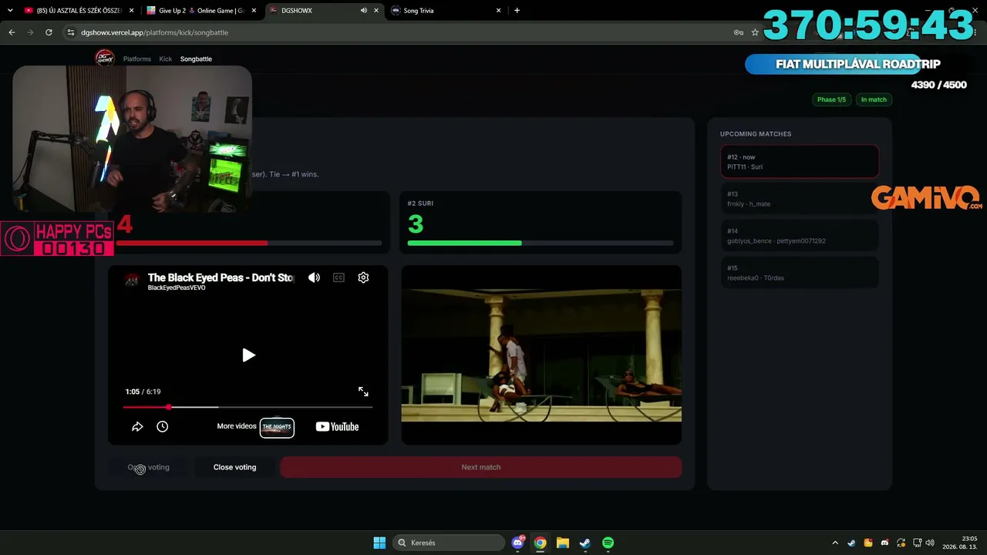
Task: Open the network tray icon
Action: (917, 543)
